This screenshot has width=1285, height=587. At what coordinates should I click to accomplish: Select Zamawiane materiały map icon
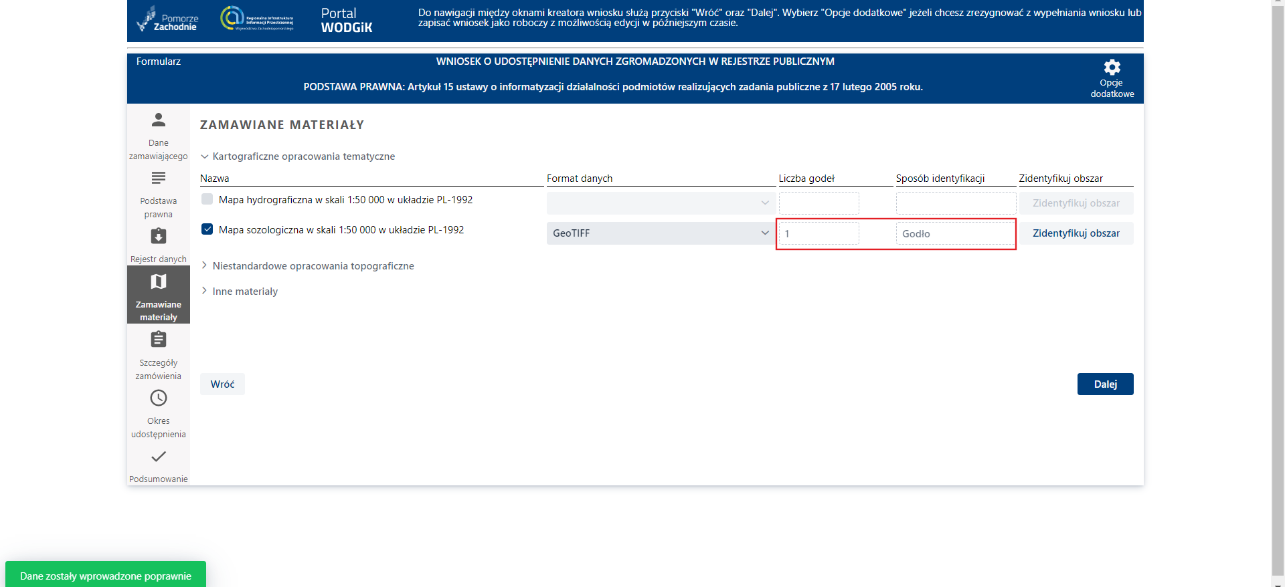coord(158,282)
